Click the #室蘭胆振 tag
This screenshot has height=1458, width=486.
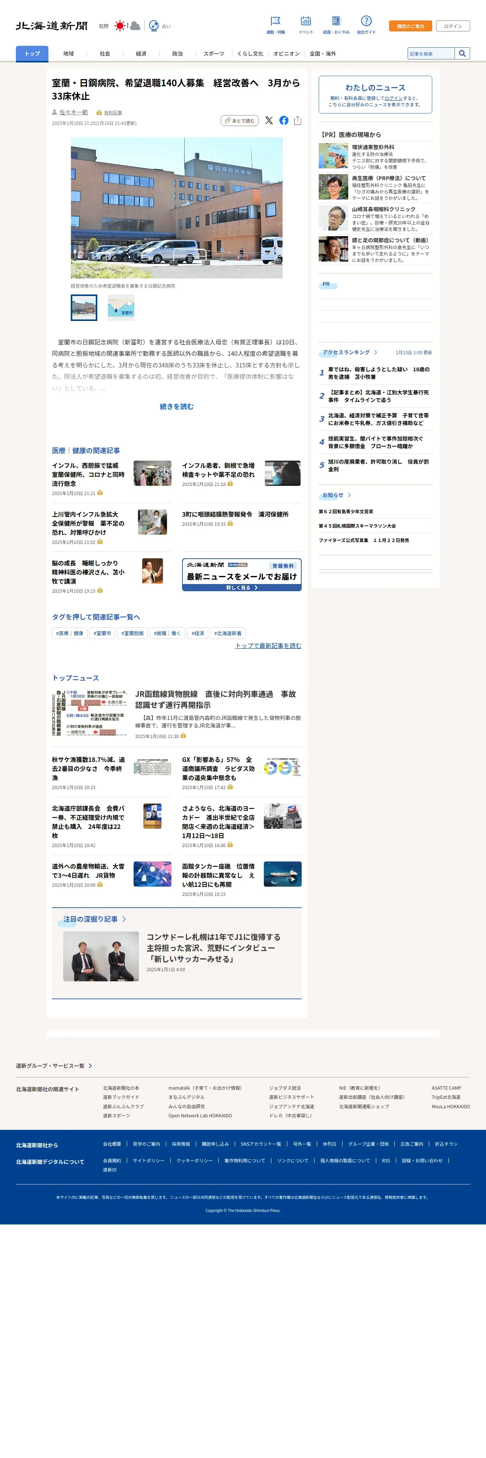pyautogui.click(x=132, y=633)
